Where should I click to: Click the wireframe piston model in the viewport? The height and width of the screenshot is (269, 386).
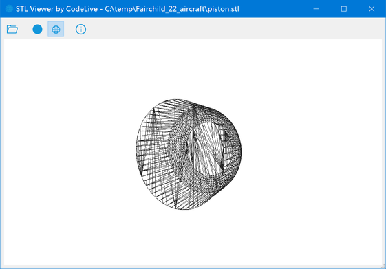pyautogui.click(x=189, y=154)
